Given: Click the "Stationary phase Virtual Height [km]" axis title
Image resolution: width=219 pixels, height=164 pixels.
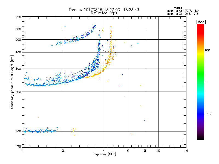Looking at the screenshot, I should point(12,82).
